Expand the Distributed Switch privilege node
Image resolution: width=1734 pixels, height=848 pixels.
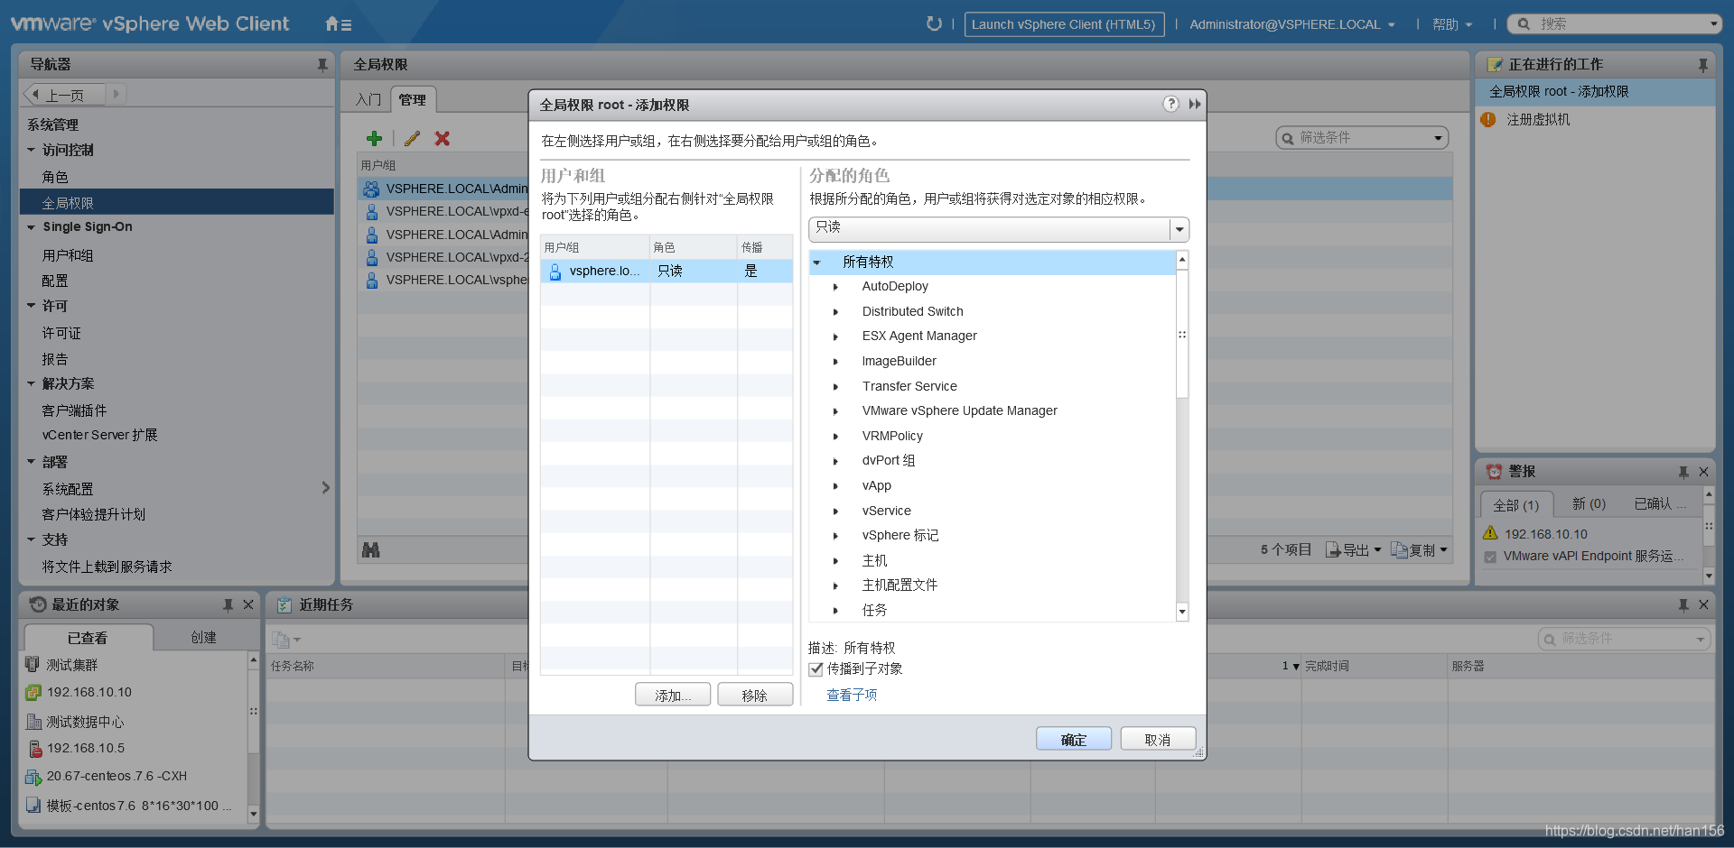pos(835,312)
